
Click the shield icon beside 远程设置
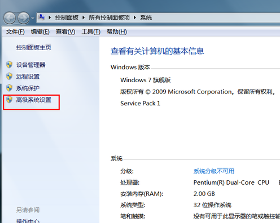pos(9,76)
